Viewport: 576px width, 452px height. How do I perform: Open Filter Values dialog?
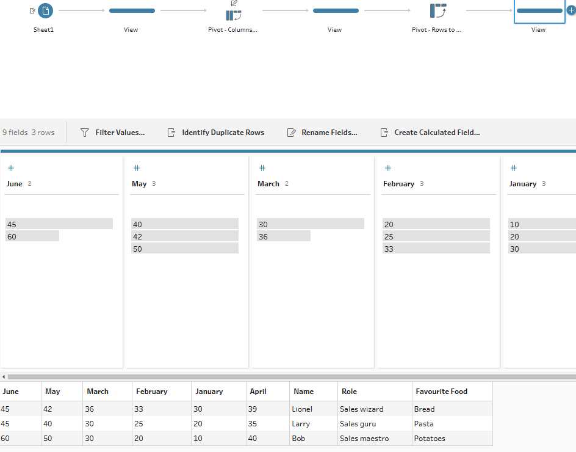click(x=113, y=133)
